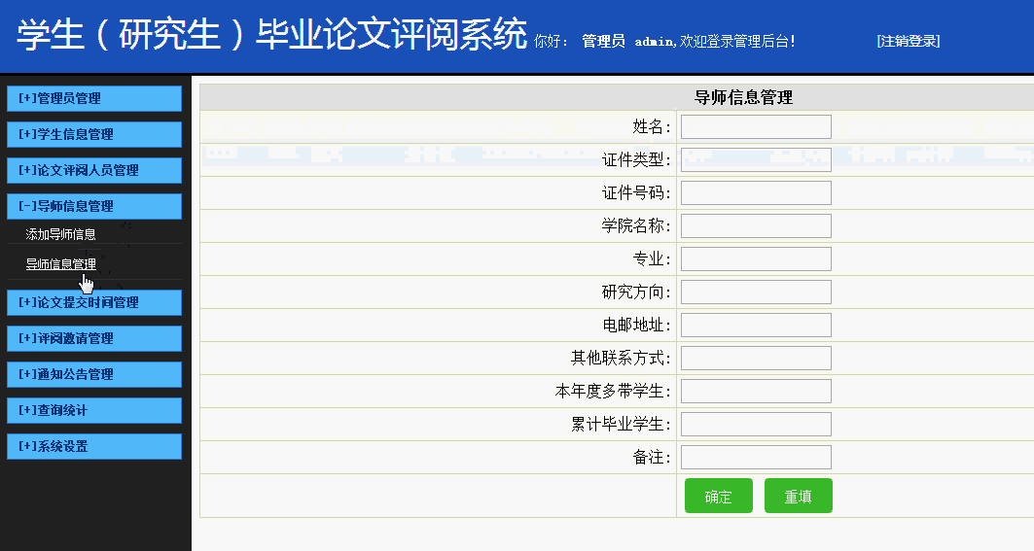Expand the 系统设置 section
The image size is (1034, 551).
[94, 446]
